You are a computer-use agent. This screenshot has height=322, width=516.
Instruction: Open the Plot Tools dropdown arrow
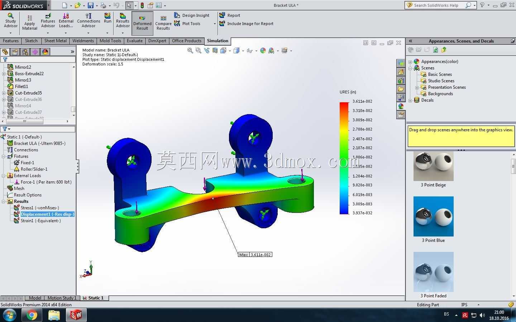[215, 24]
